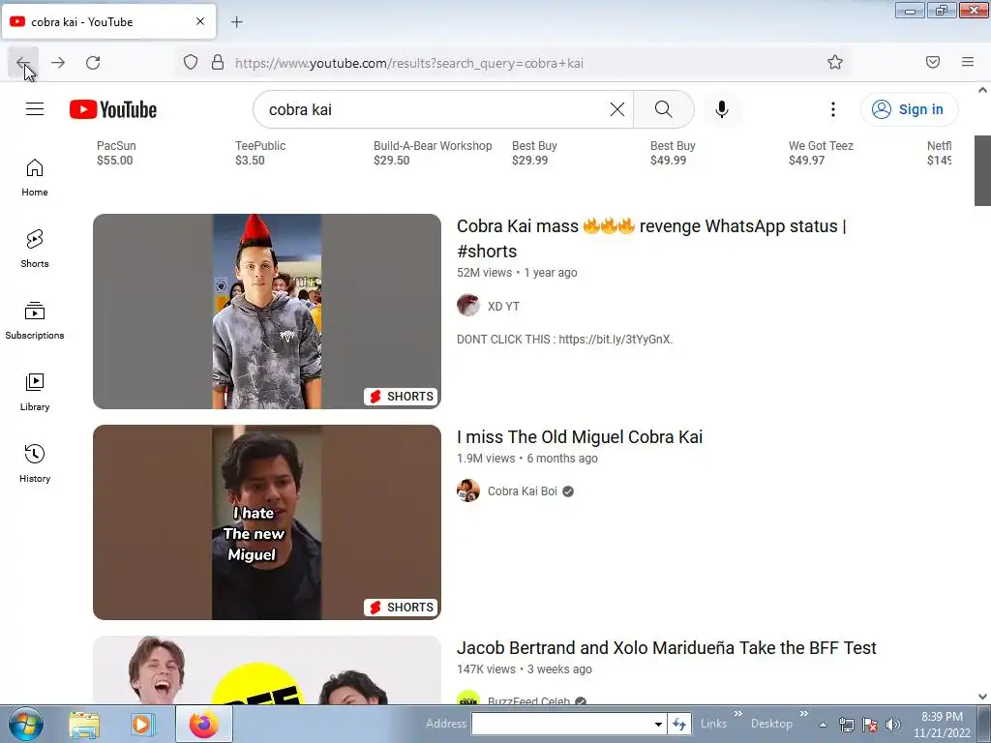Open the 'I hate The new Miguel' thumbnail
The width and height of the screenshot is (991, 743).
(267, 522)
